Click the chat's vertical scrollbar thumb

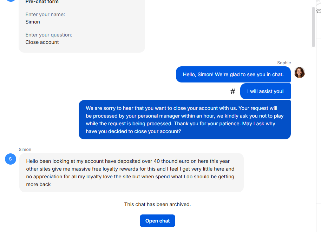pos(314,26)
